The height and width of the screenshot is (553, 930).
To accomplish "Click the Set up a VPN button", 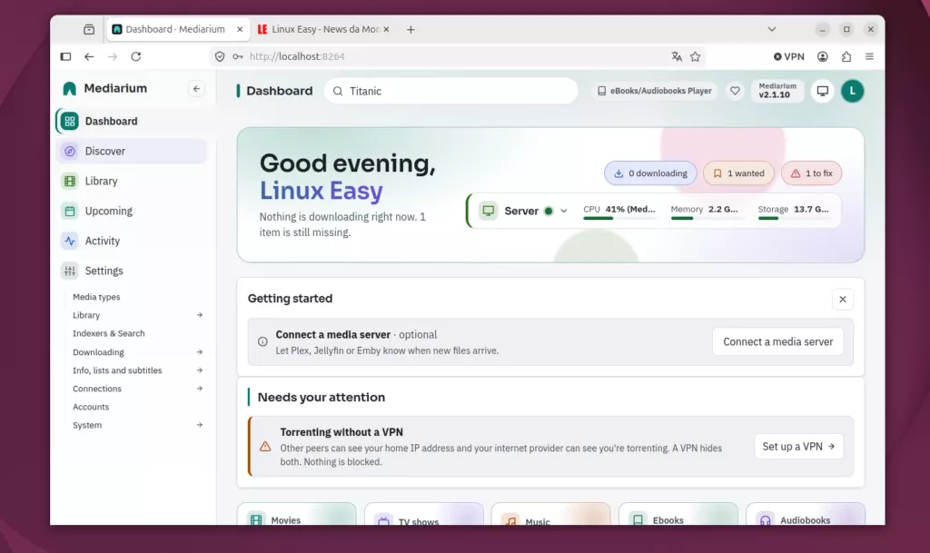I will click(798, 447).
